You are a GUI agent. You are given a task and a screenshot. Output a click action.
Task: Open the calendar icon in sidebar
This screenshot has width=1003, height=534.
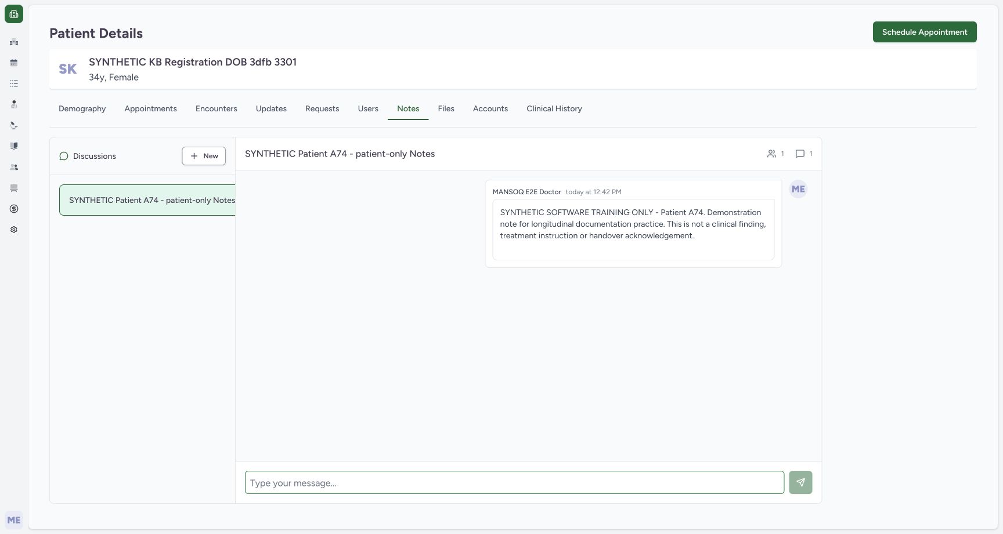[x=14, y=63]
